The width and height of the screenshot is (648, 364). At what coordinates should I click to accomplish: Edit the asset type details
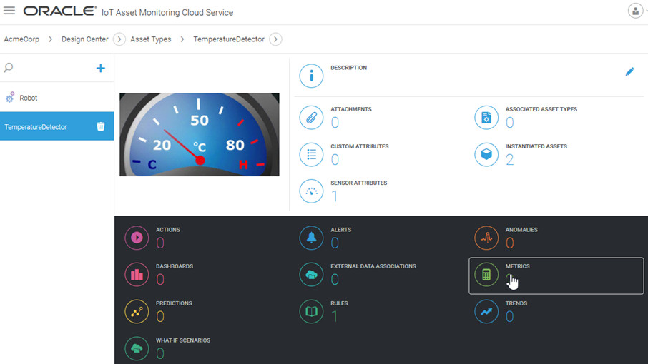[629, 71]
